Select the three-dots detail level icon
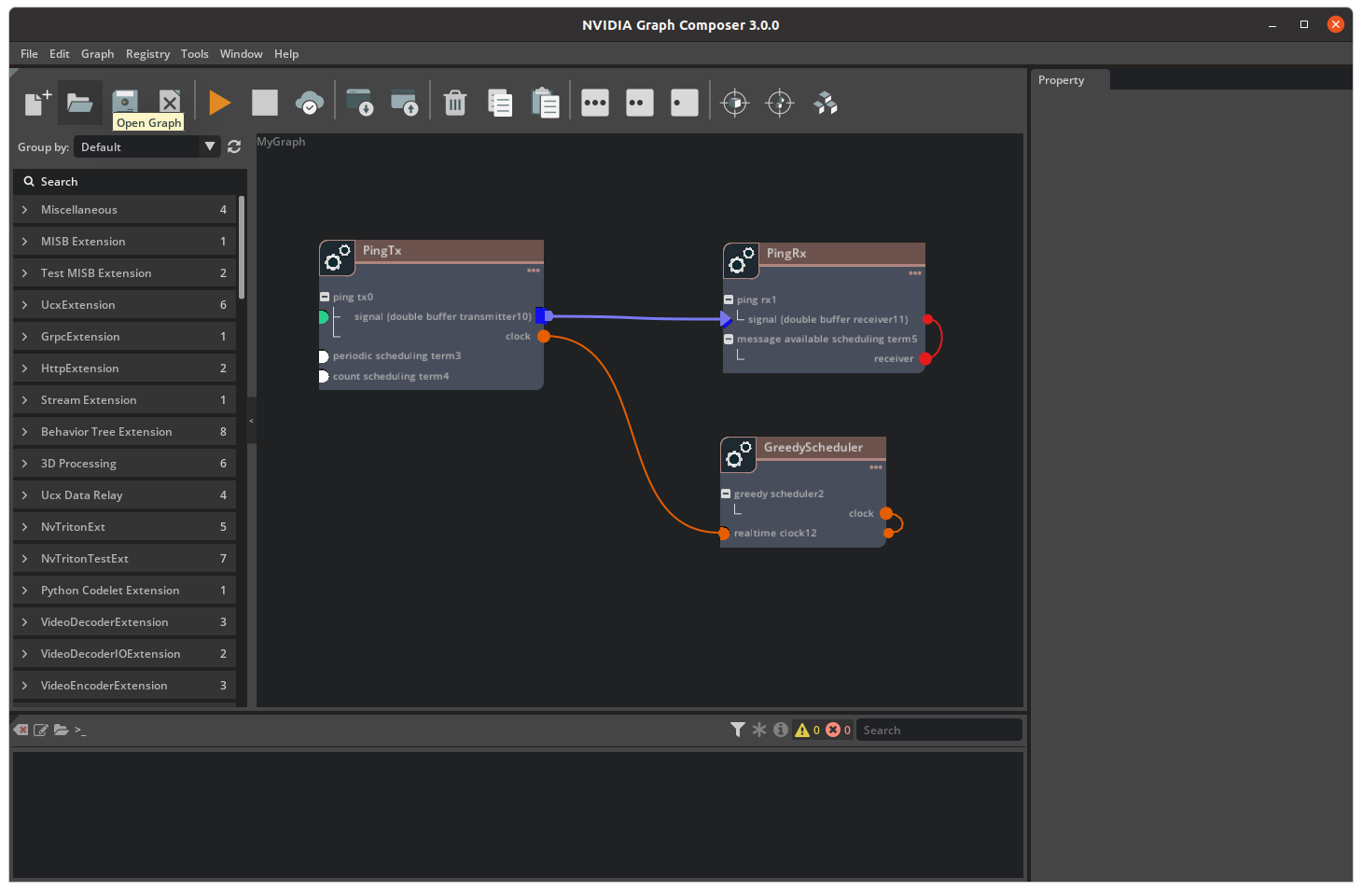 coord(595,103)
